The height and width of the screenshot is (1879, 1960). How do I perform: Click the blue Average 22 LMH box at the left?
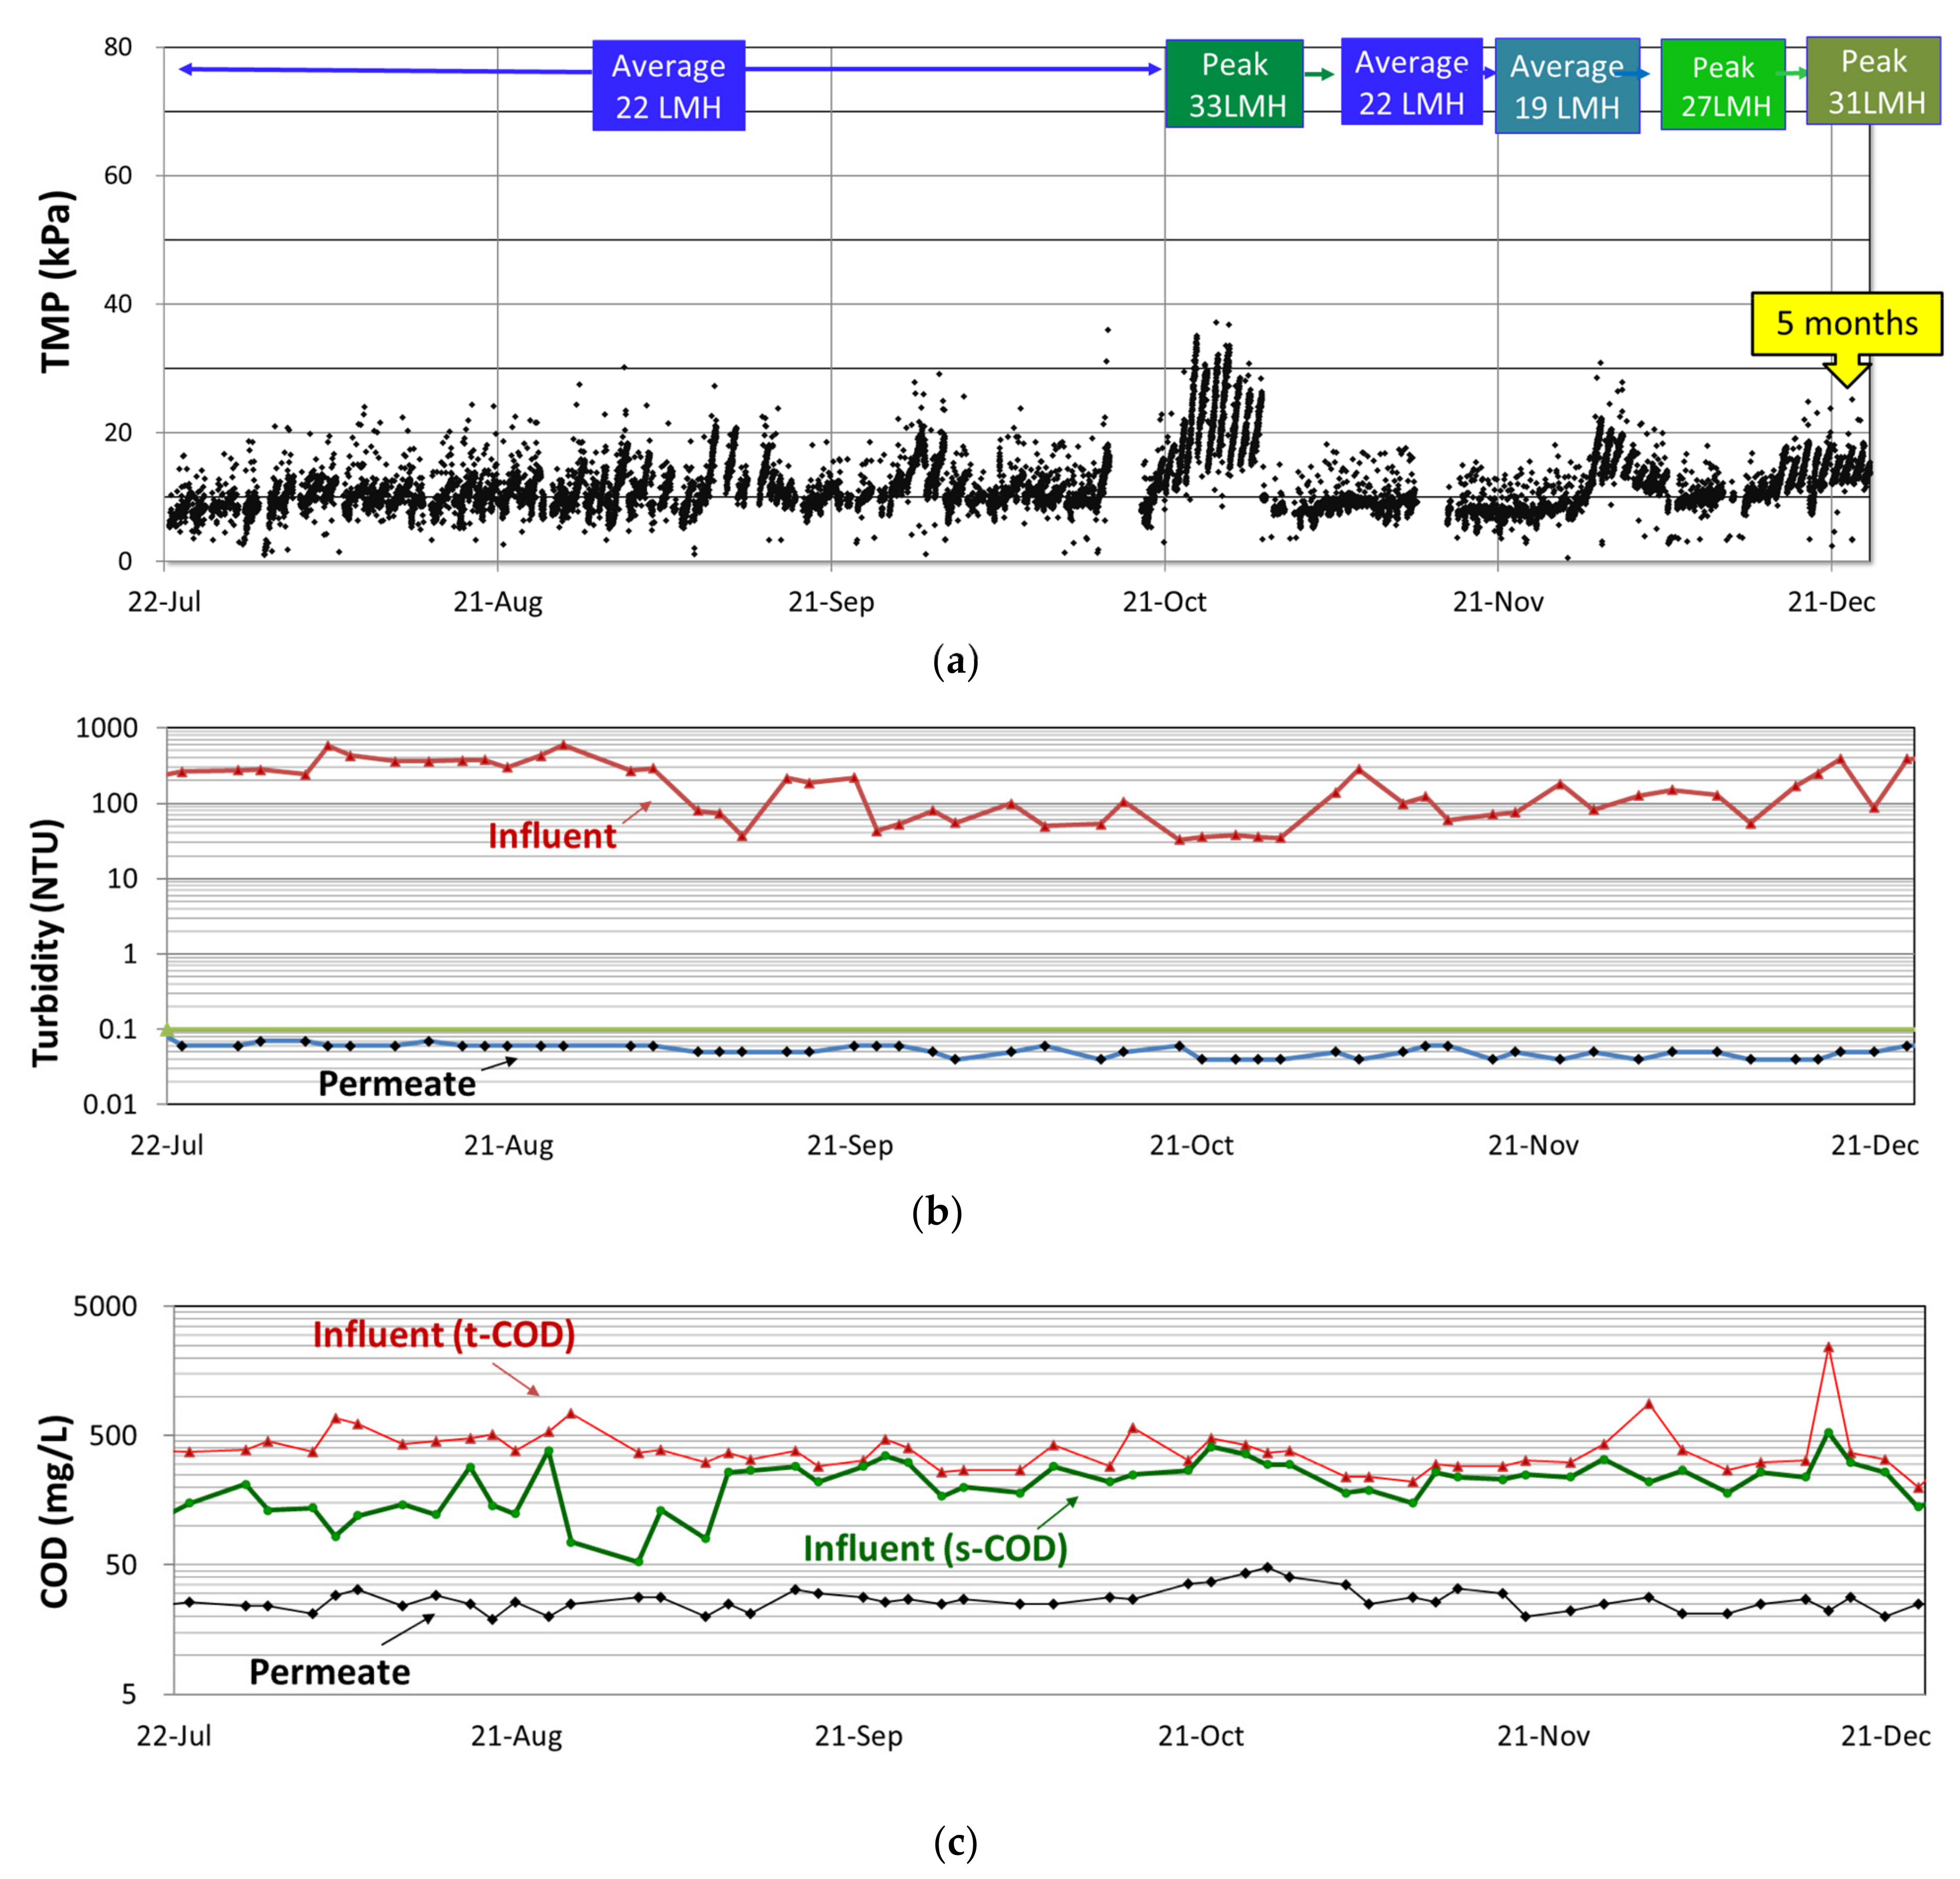point(668,86)
